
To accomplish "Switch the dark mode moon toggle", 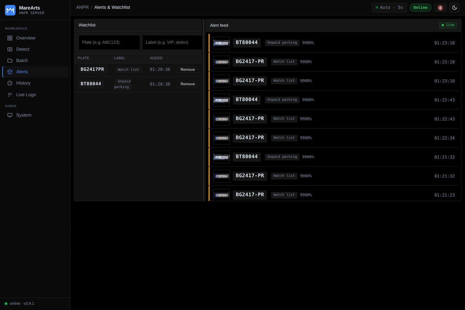I will tap(454, 7).
